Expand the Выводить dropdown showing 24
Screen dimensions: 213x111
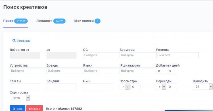click(x=202, y=87)
